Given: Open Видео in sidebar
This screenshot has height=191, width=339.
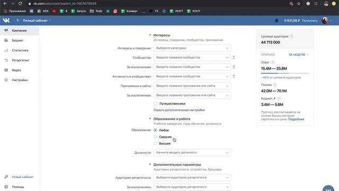Looking at the screenshot, I should (x=20, y=70).
